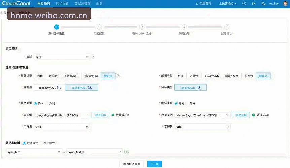This screenshot has width=290, height=168.
Task: Click 返回任务管理 button
Action: tap(132, 164)
